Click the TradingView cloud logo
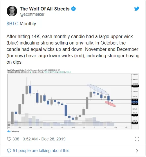The height and width of the screenshot is (157, 146). 9,131
